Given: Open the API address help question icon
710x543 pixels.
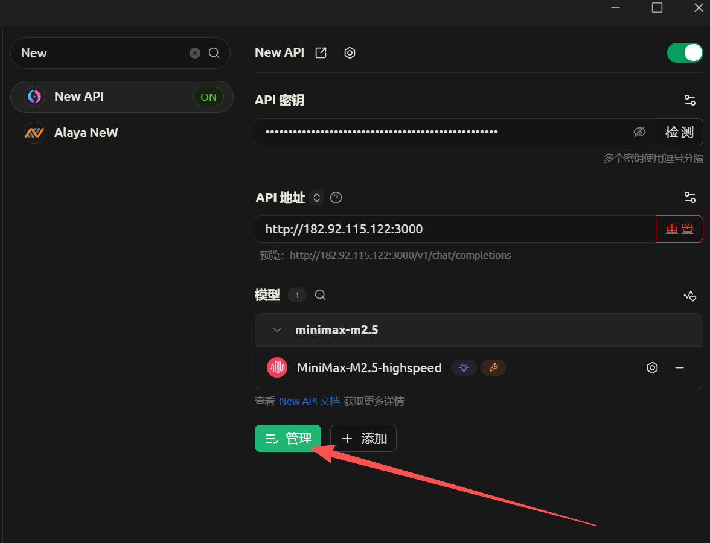Looking at the screenshot, I should coord(336,198).
